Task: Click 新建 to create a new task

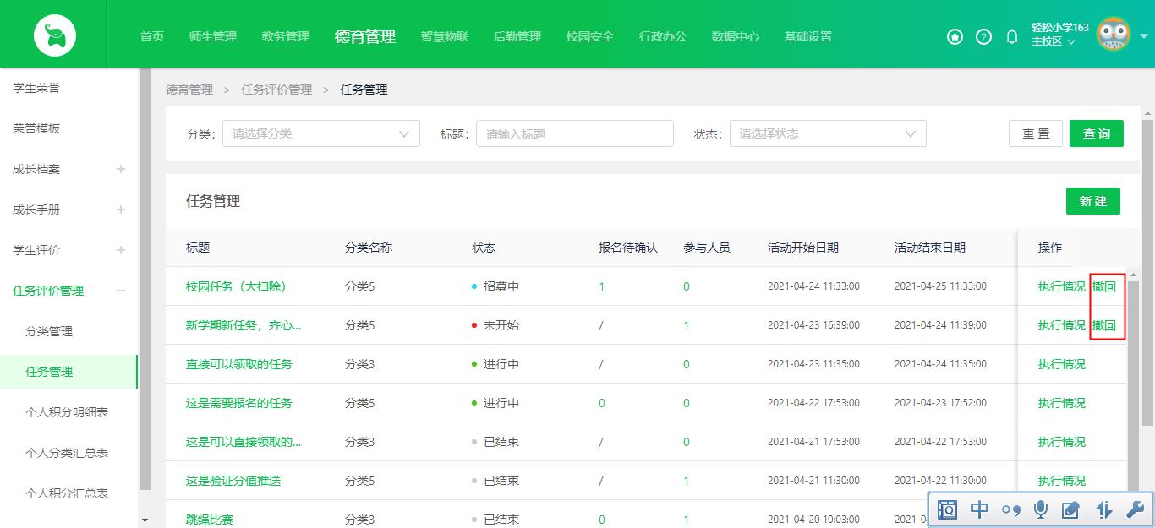Action: coord(1092,201)
